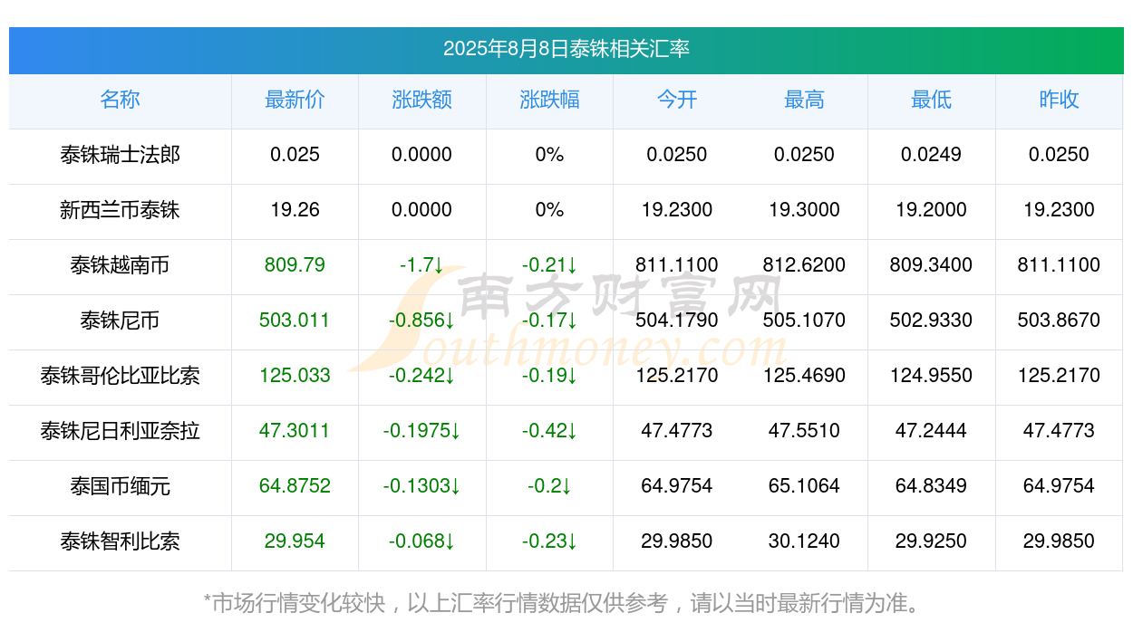1133x632 pixels.
Task: Click the highest value '65.1064'
Action: click(804, 486)
